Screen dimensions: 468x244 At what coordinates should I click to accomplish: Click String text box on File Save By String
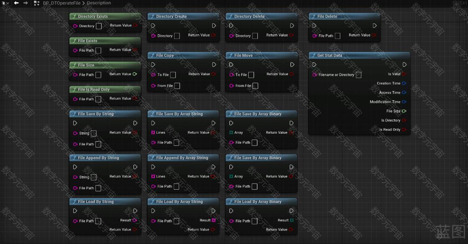[x=94, y=133]
